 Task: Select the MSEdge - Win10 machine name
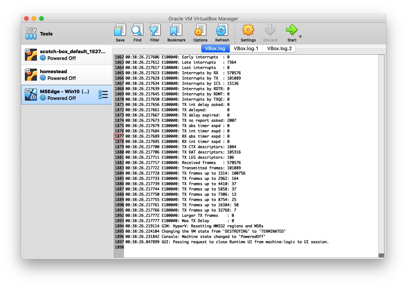coord(65,91)
